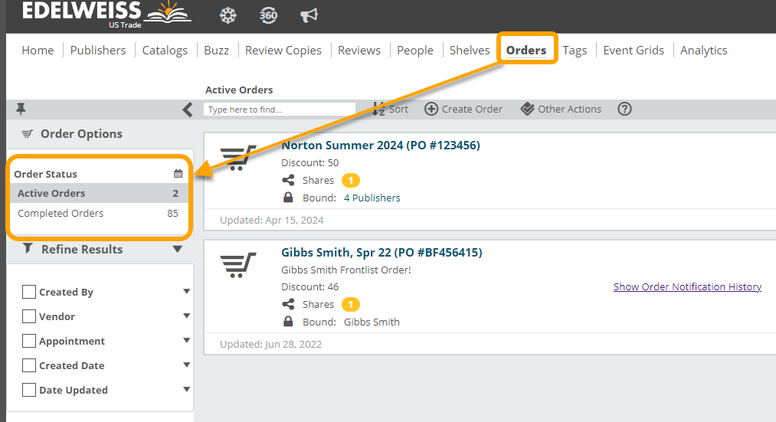Pin the sidebar with pushpin icon
This screenshot has height=422, width=776.
pos(21,109)
